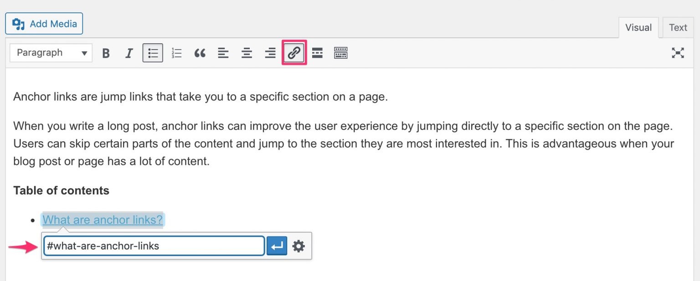
Task: Toggle center text alignment
Action: [x=247, y=53]
